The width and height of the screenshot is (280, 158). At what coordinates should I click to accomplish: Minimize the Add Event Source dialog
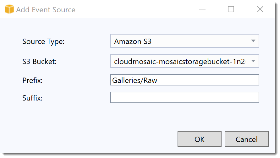[x=202, y=9]
